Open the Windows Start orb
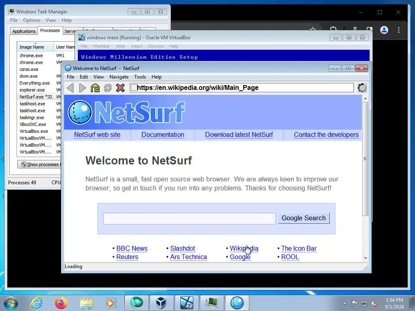Screen dimensions: 415x311 pyautogui.click(x=11, y=303)
